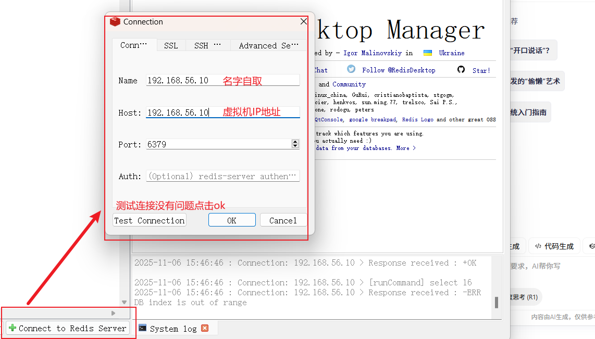Click the Ukraine flag icon
The height and width of the screenshot is (339, 595).
(428, 53)
